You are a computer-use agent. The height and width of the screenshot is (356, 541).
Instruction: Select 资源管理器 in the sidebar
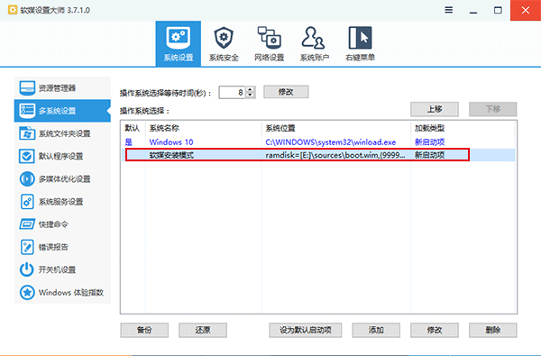(x=62, y=88)
